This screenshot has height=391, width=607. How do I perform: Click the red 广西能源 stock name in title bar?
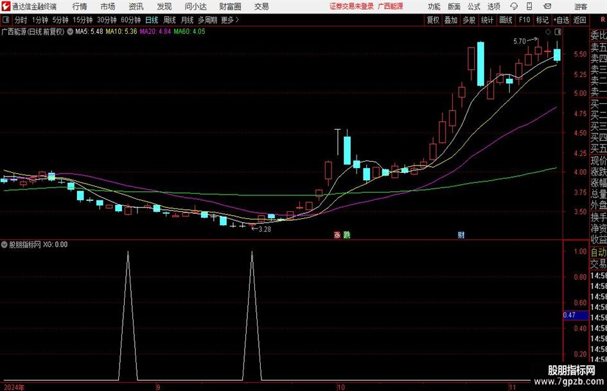pos(391,6)
